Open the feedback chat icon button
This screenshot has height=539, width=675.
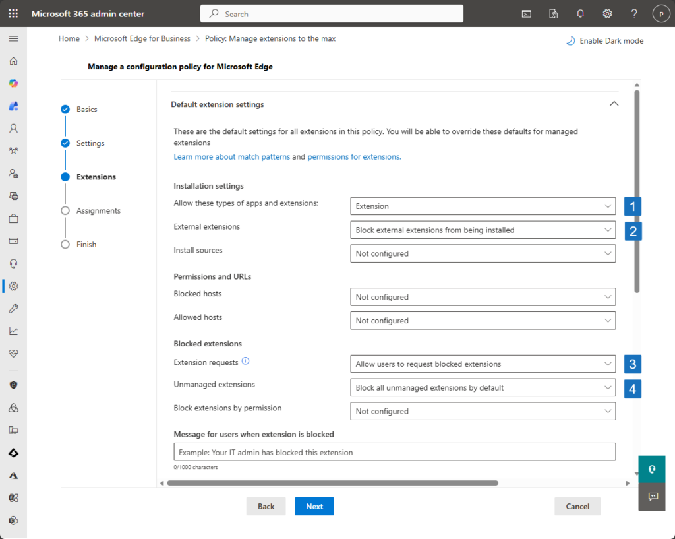pyautogui.click(x=651, y=496)
